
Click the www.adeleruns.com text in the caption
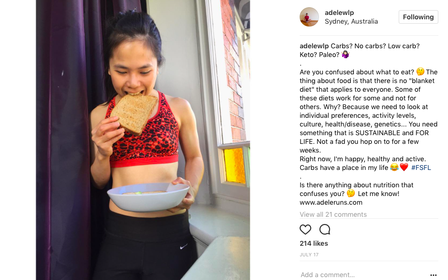pos(331,202)
